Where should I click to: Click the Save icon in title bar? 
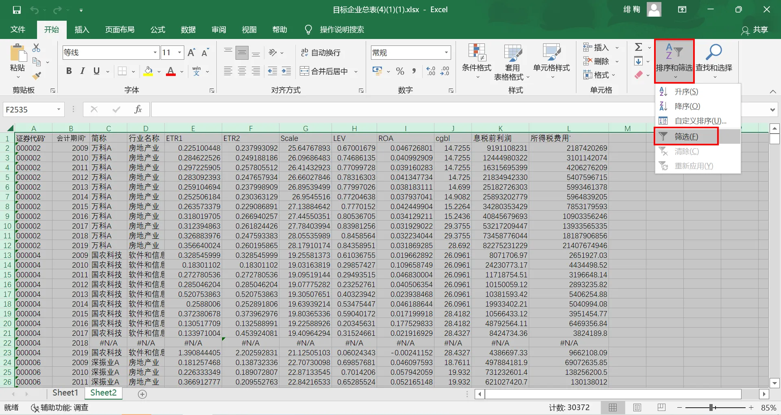point(17,10)
